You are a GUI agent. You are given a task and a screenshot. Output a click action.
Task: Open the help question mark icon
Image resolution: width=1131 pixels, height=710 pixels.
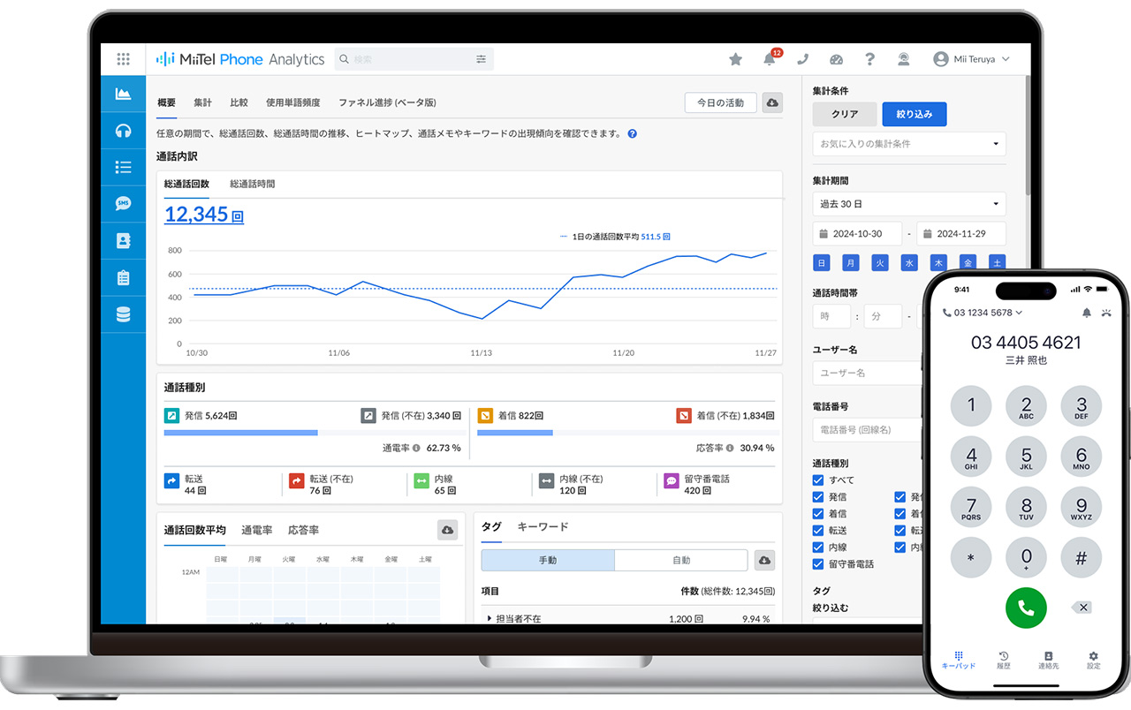pos(869,59)
